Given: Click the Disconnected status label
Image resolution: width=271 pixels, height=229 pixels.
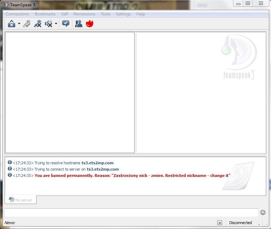Looking at the screenshot, I should [240, 223].
